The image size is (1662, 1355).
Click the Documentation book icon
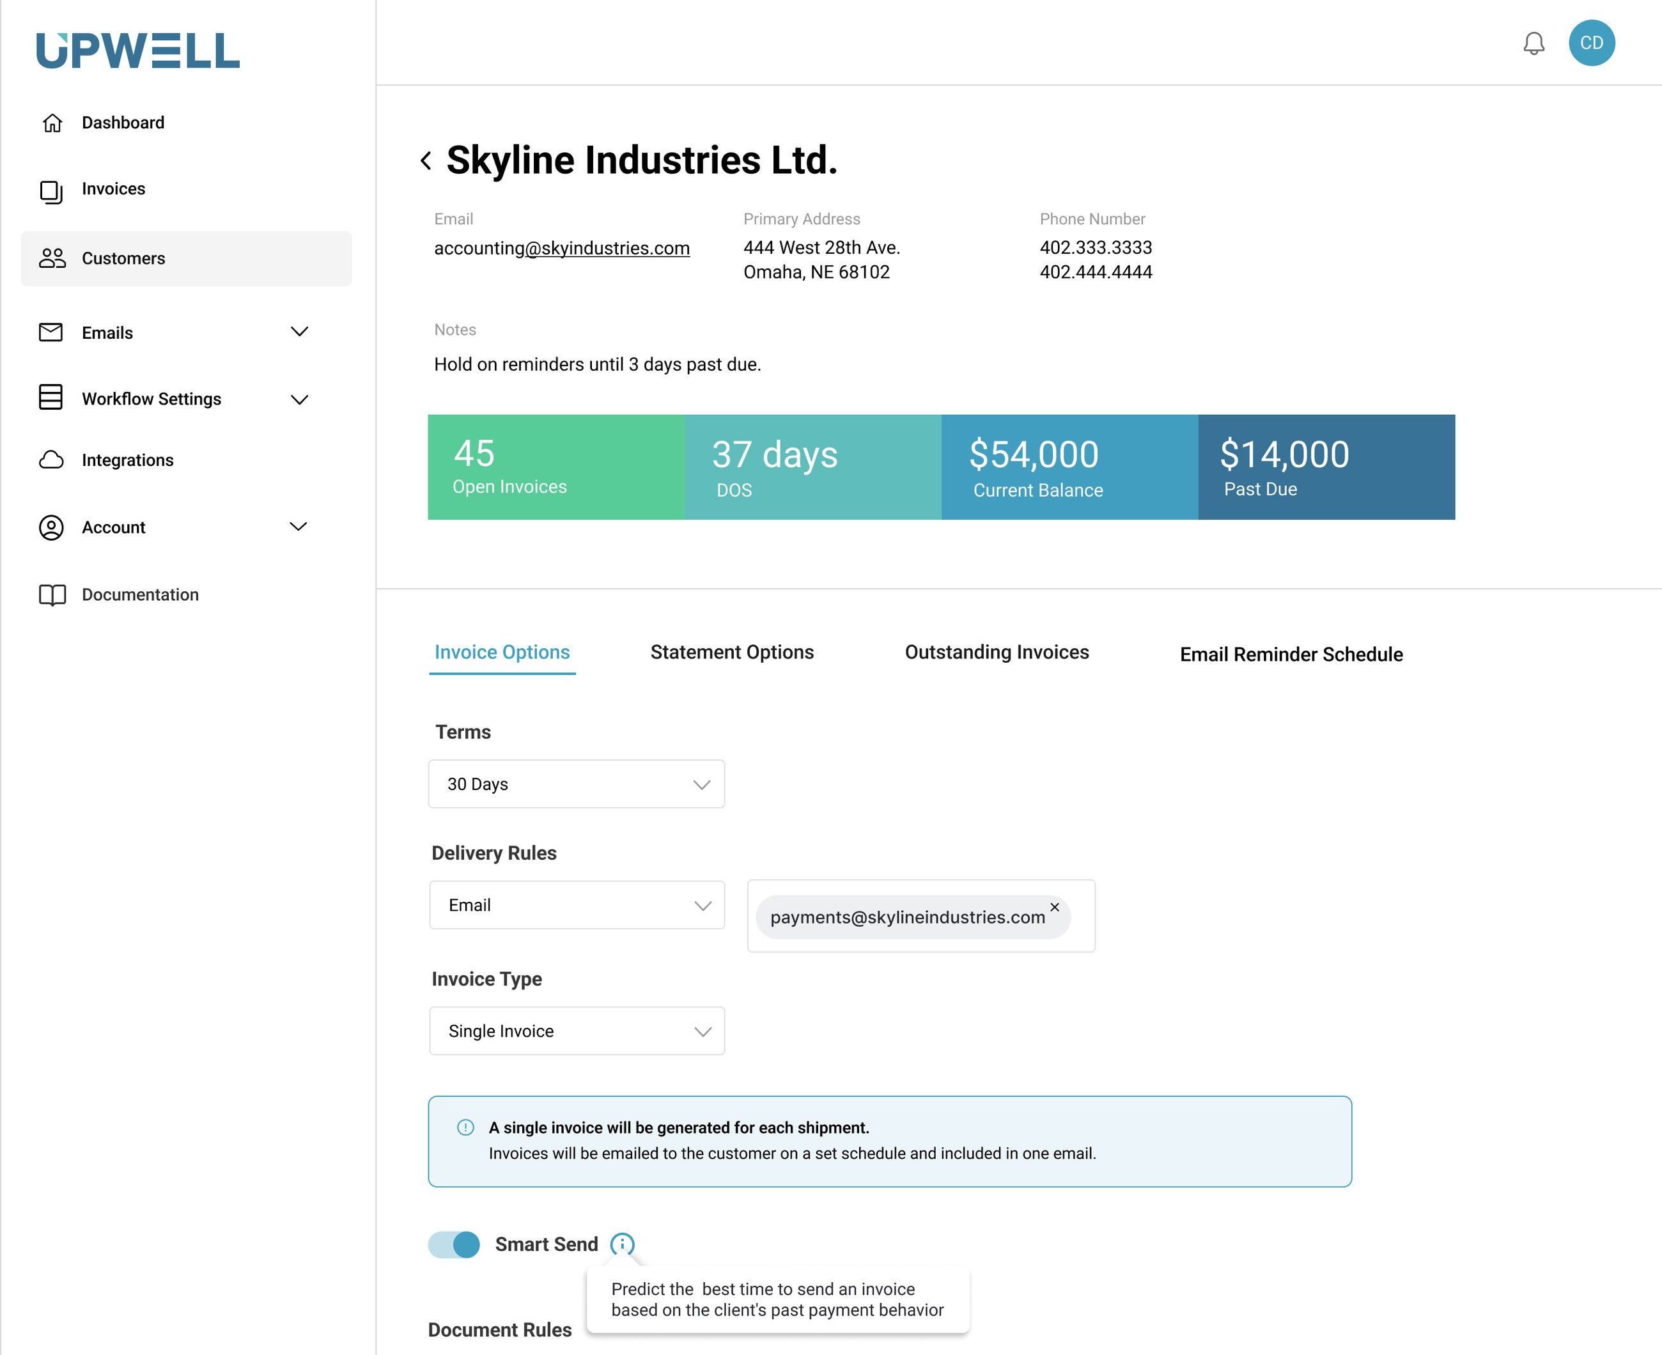[x=52, y=595]
